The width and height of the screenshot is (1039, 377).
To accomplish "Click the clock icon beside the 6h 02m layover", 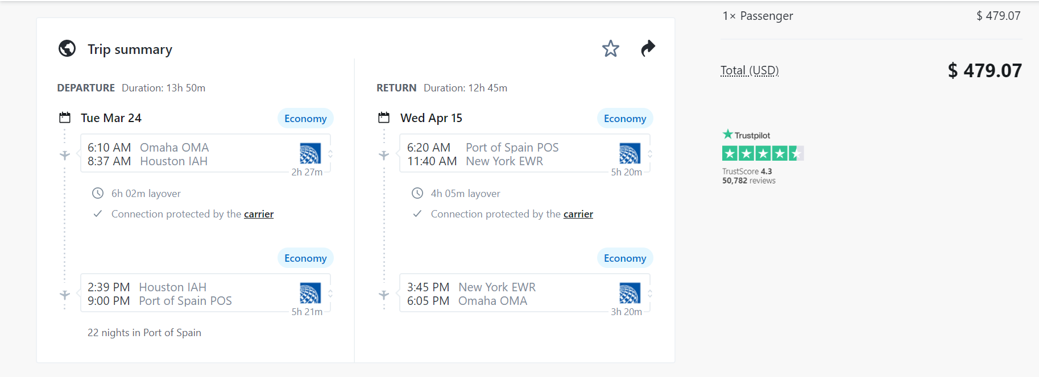I will coord(98,193).
